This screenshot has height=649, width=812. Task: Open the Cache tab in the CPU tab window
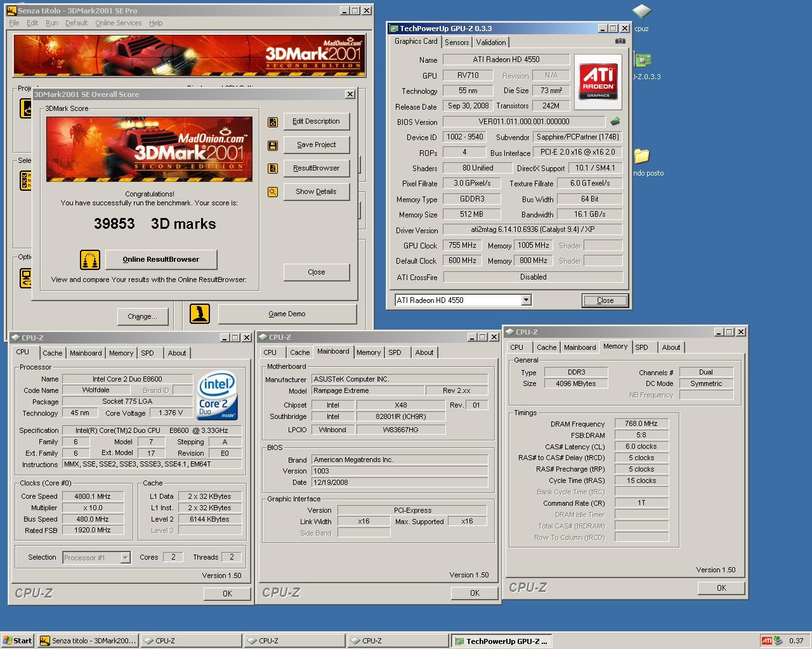(53, 353)
